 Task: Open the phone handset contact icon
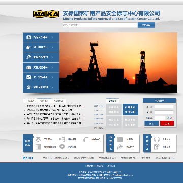pyautogui.click(x=86, y=139)
